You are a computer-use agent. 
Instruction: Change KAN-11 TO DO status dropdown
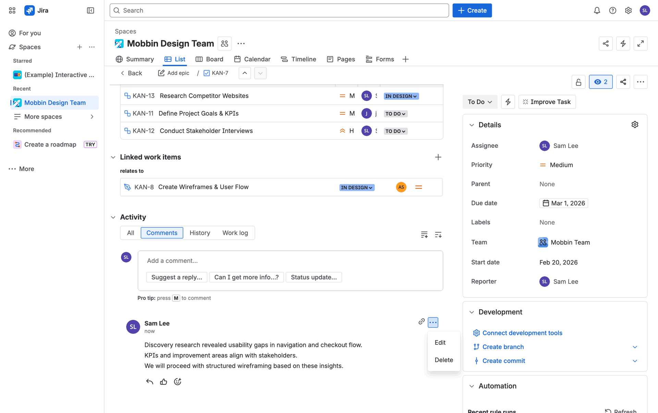point(395,114)
